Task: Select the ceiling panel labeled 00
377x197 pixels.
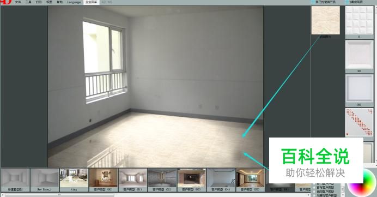Action: point(359,55)
